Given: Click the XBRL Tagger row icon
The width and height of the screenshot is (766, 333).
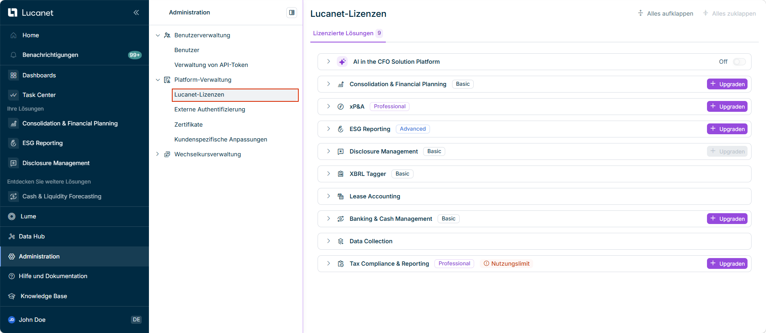Looking at the screenshot, I should point(341,174).
